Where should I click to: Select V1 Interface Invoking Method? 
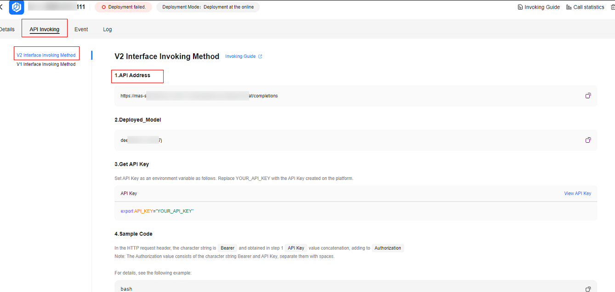[46, 64]
